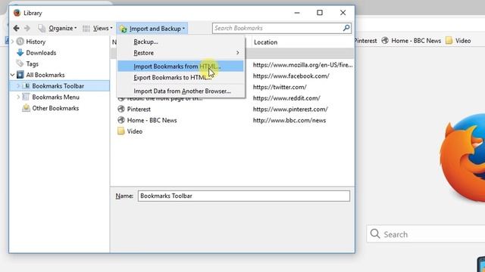Expand the History tree node
This screenshot has width=485, height=272.
click(13, 42)
